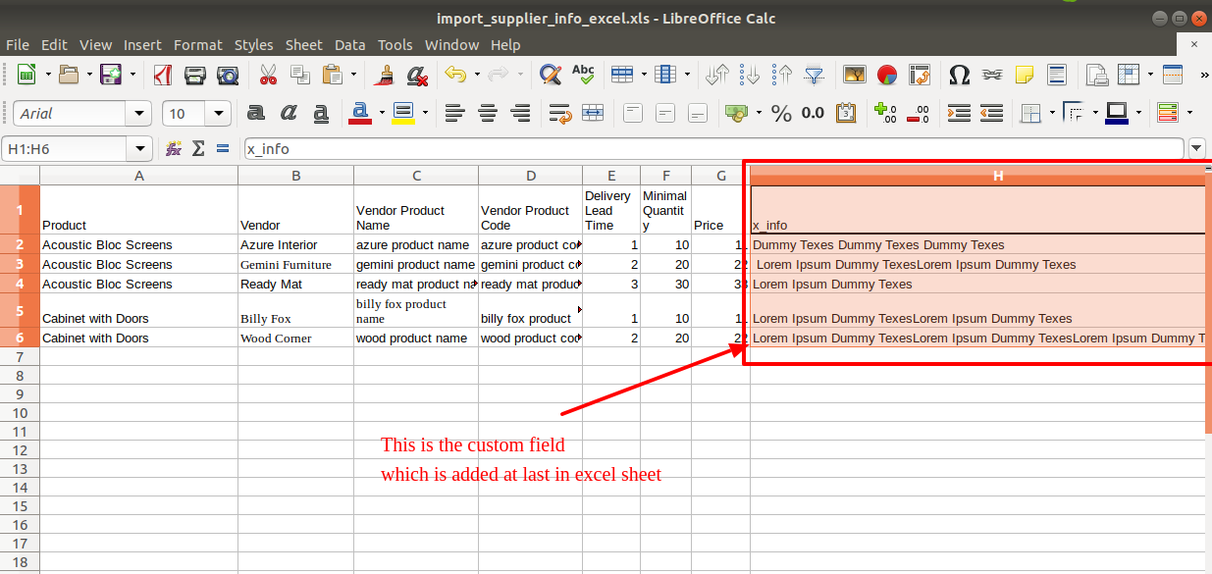Select row 7 header
The height and width of the screenshot is (574, 1212).
(x=20, y=357)
